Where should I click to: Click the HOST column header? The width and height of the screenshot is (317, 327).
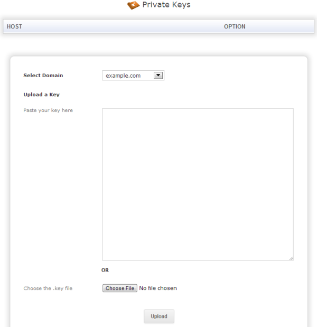[14, 26]
